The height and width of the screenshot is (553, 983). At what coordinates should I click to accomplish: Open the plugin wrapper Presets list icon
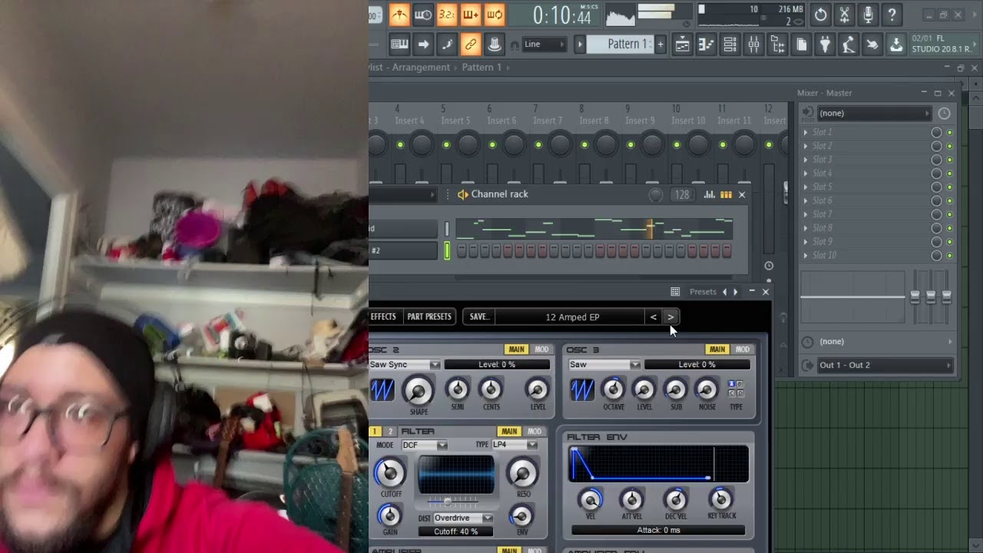(x=675, y=292)
